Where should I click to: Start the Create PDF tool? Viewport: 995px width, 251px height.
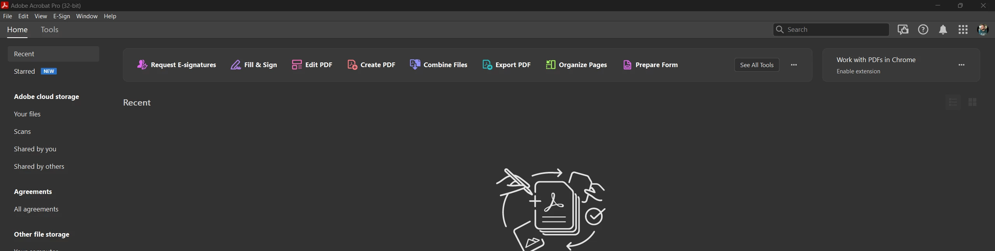click(x=371, y=65)
